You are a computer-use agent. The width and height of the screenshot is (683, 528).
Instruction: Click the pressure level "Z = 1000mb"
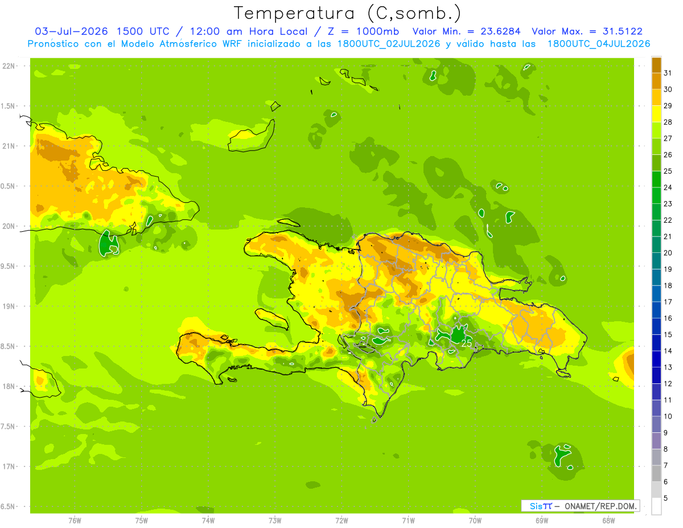pos(364,31)
